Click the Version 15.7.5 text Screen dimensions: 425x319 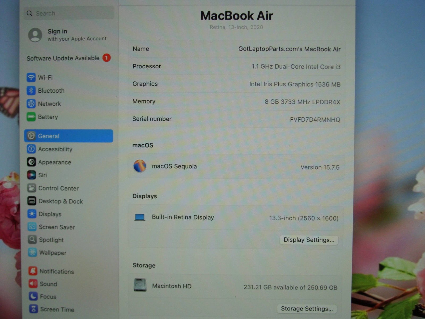tap(320, 167)
